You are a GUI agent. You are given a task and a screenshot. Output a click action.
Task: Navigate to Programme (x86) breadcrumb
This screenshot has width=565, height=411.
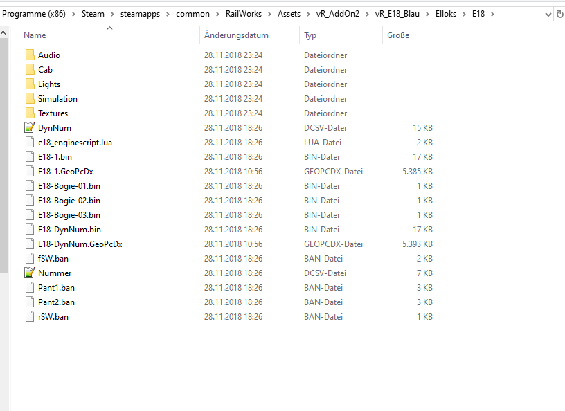(34, 14)
